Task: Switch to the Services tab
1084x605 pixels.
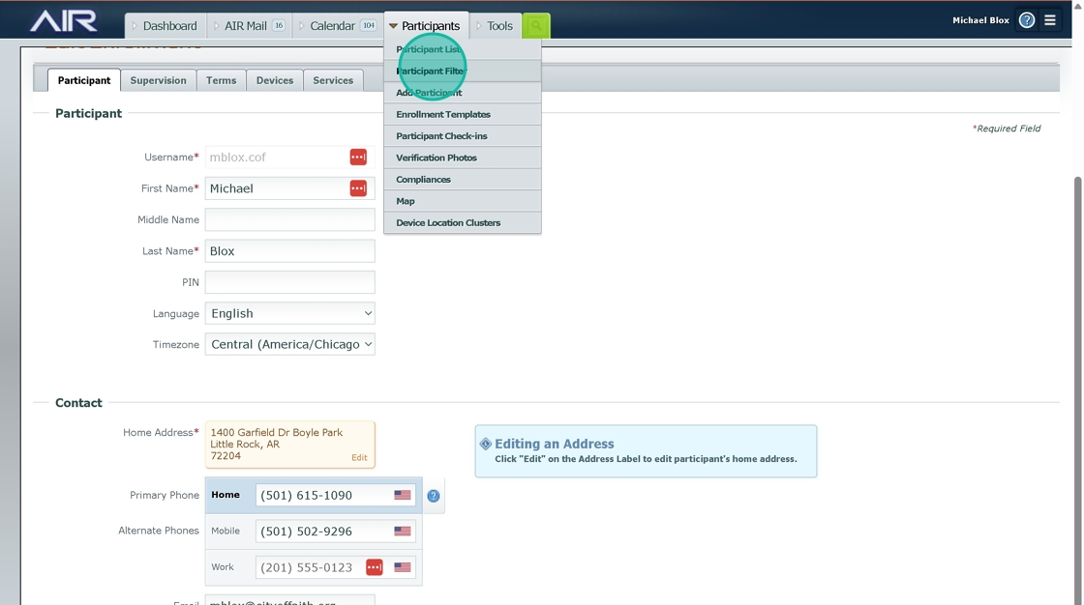Action: pos(333,80)
